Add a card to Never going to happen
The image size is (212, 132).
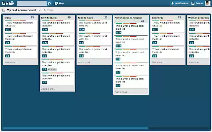[x=122, y=92]
